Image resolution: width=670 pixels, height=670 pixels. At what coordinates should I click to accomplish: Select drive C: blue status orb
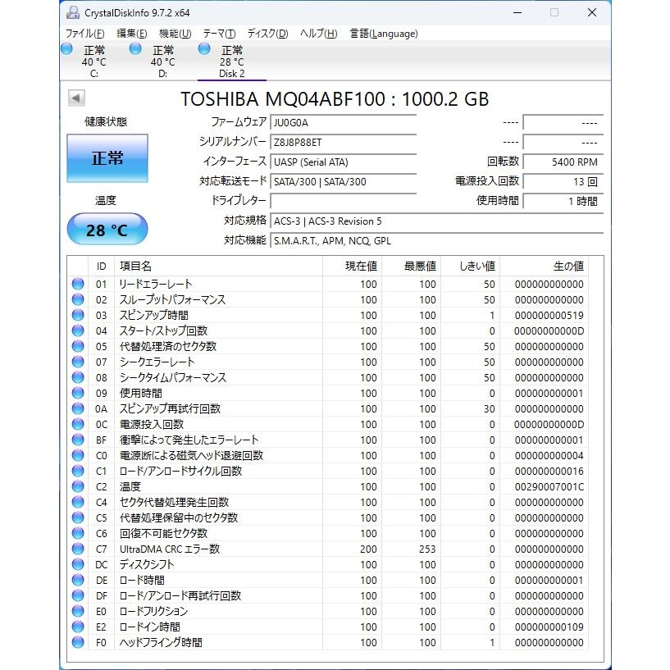pyautogui.click(x=66, y=48)
